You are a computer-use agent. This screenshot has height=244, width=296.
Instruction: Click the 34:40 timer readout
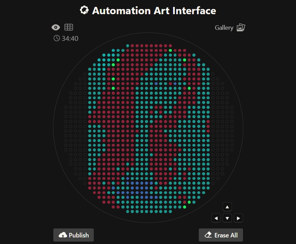coord(70,38)
